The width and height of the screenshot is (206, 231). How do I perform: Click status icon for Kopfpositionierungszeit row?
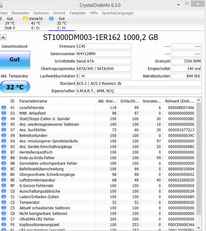coord(4,225)
